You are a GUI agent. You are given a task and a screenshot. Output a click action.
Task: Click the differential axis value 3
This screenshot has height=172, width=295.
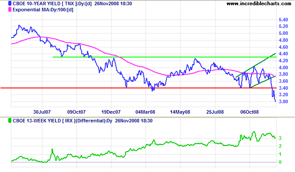tap(280, 138)
